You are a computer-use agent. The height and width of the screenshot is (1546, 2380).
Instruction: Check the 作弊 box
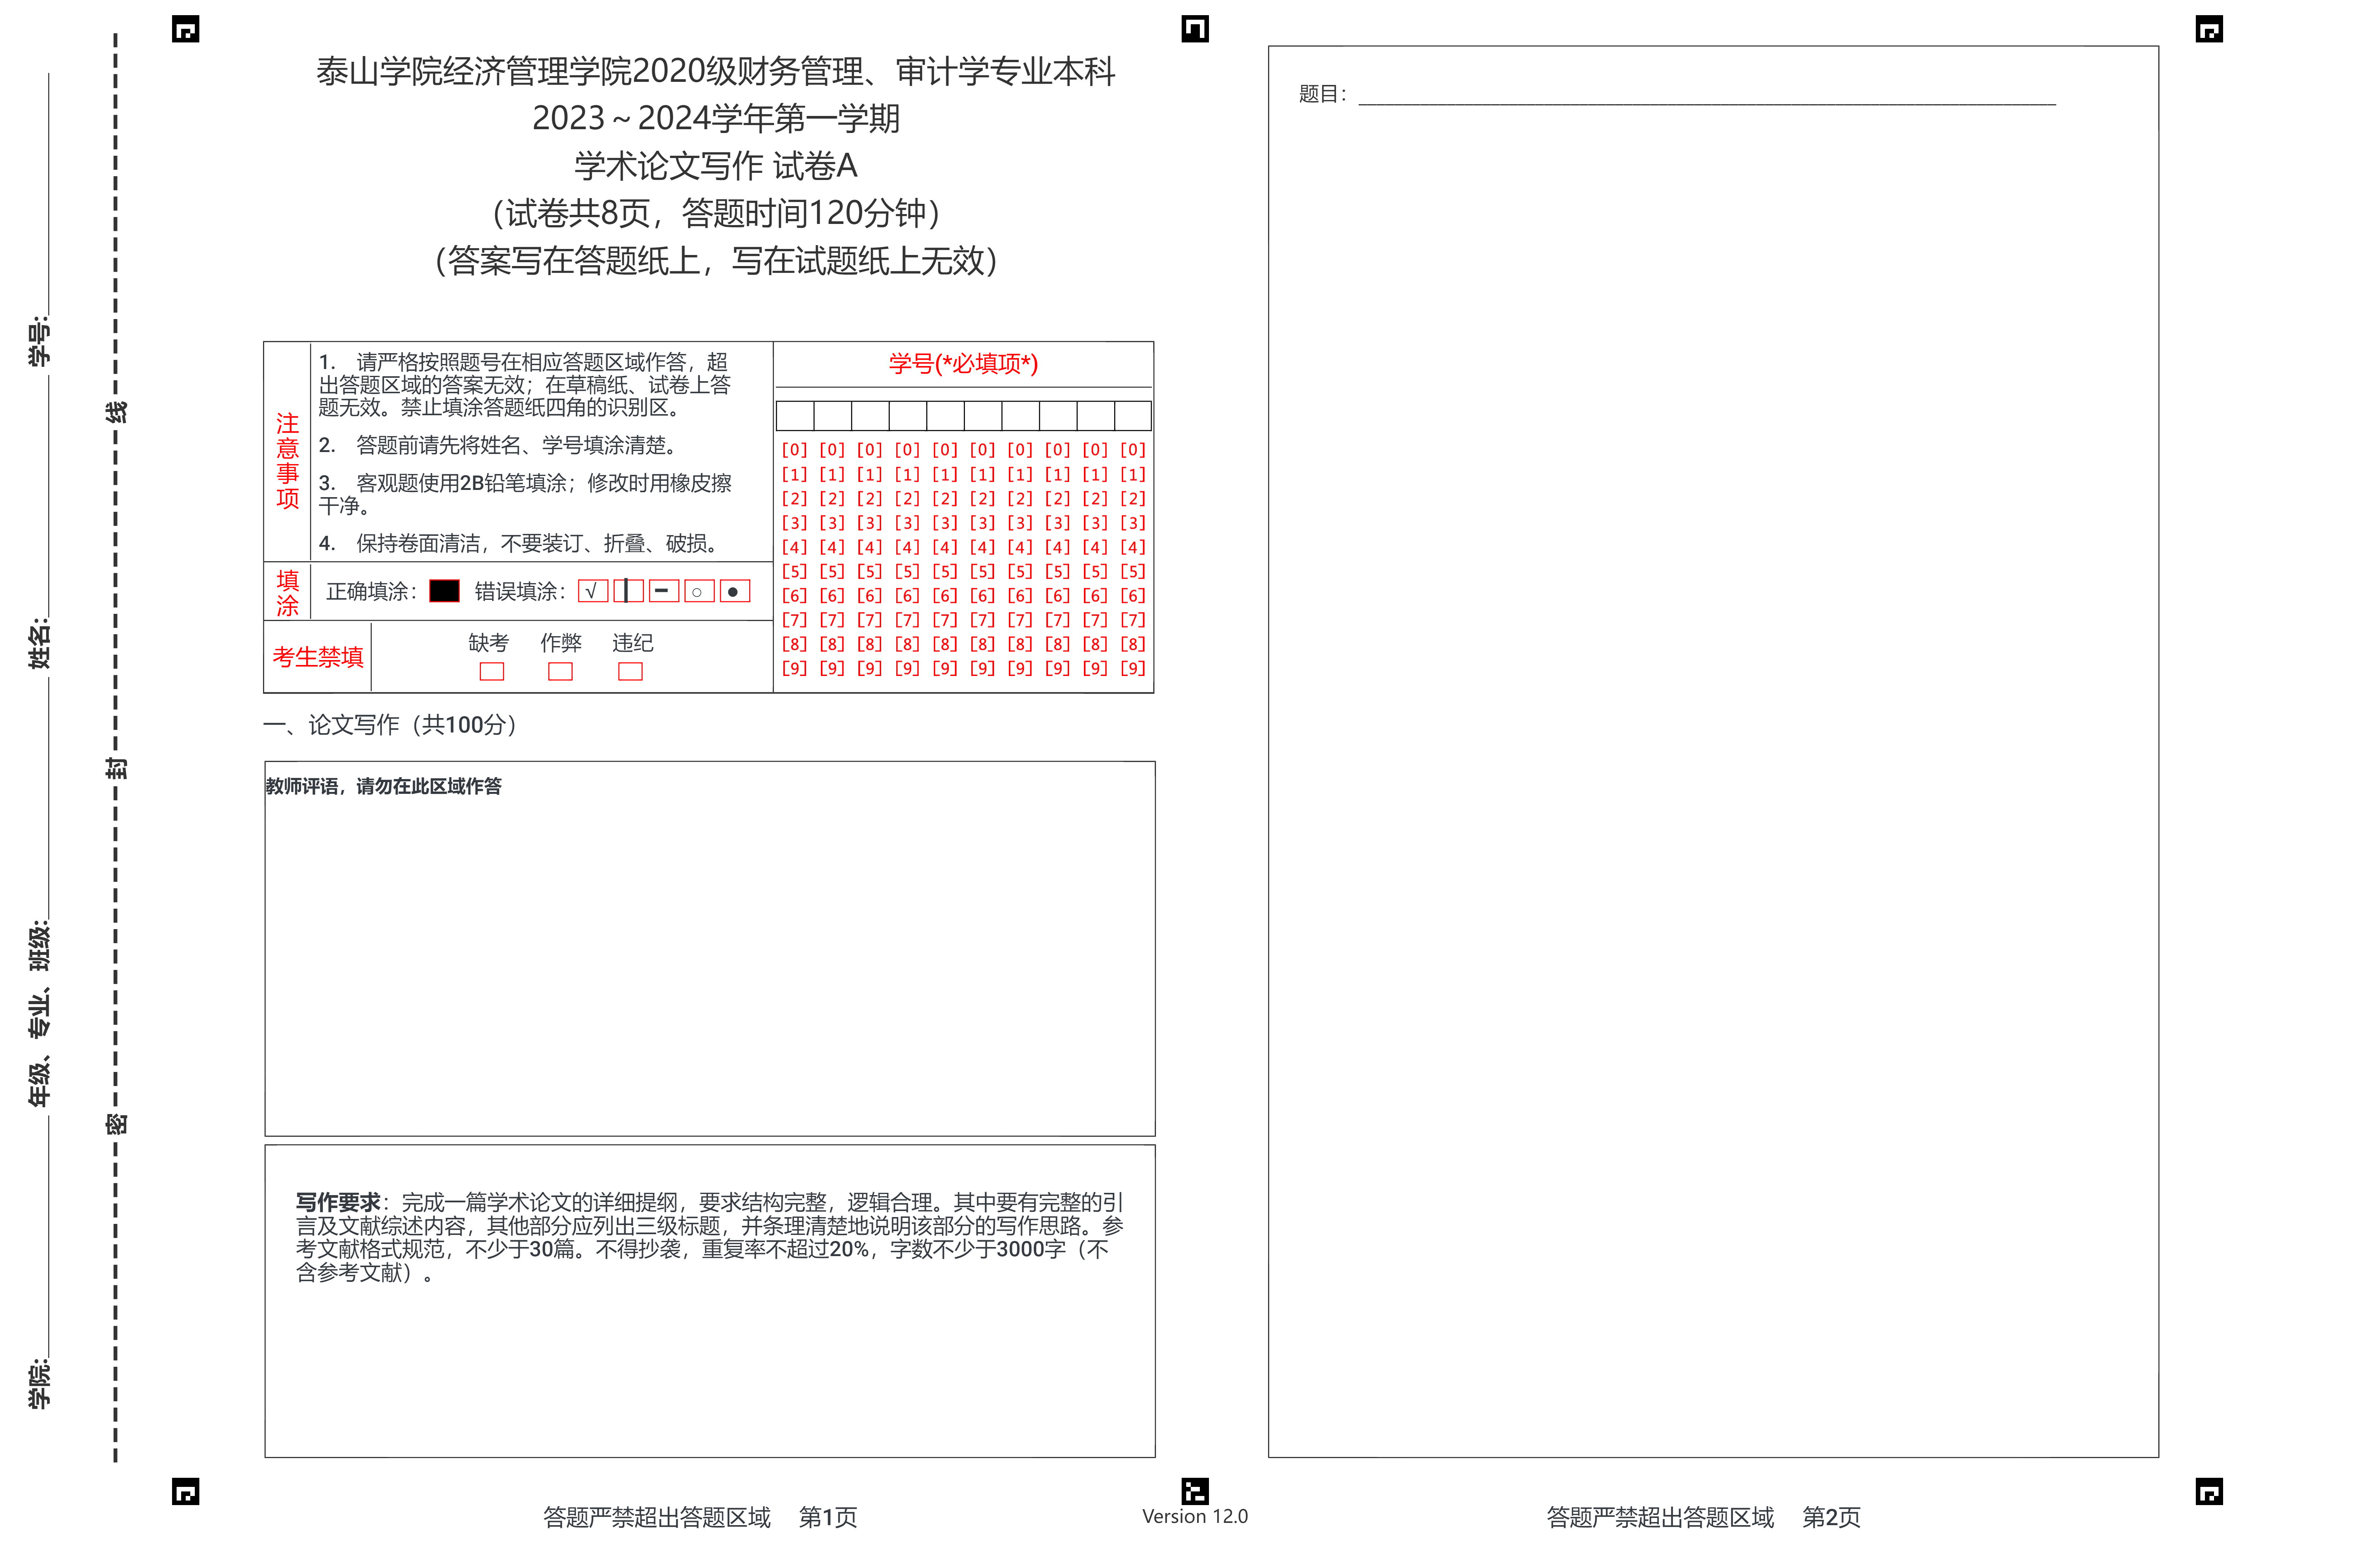(x=560, y=671)
